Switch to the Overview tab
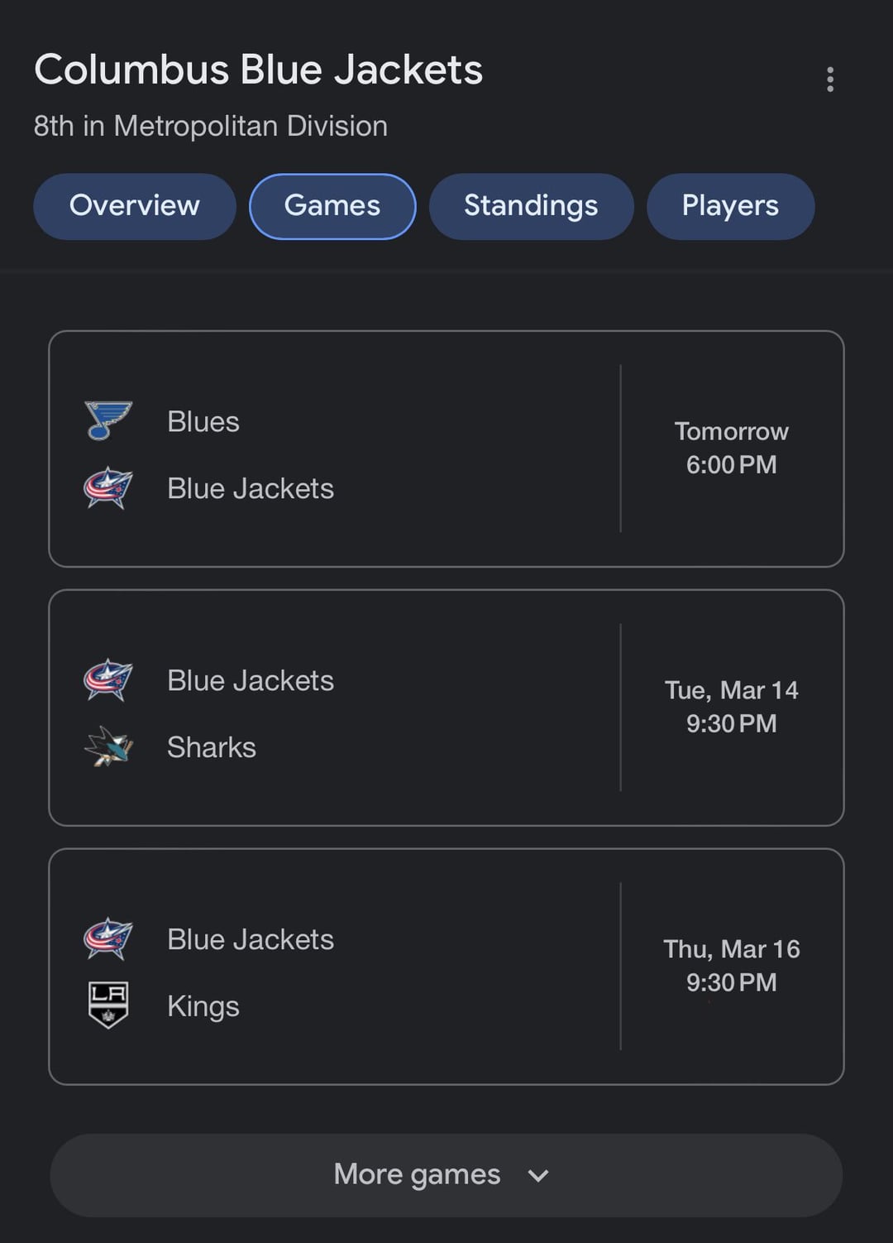The width and height of the screenshot is (893, 1243). [135, 206]
